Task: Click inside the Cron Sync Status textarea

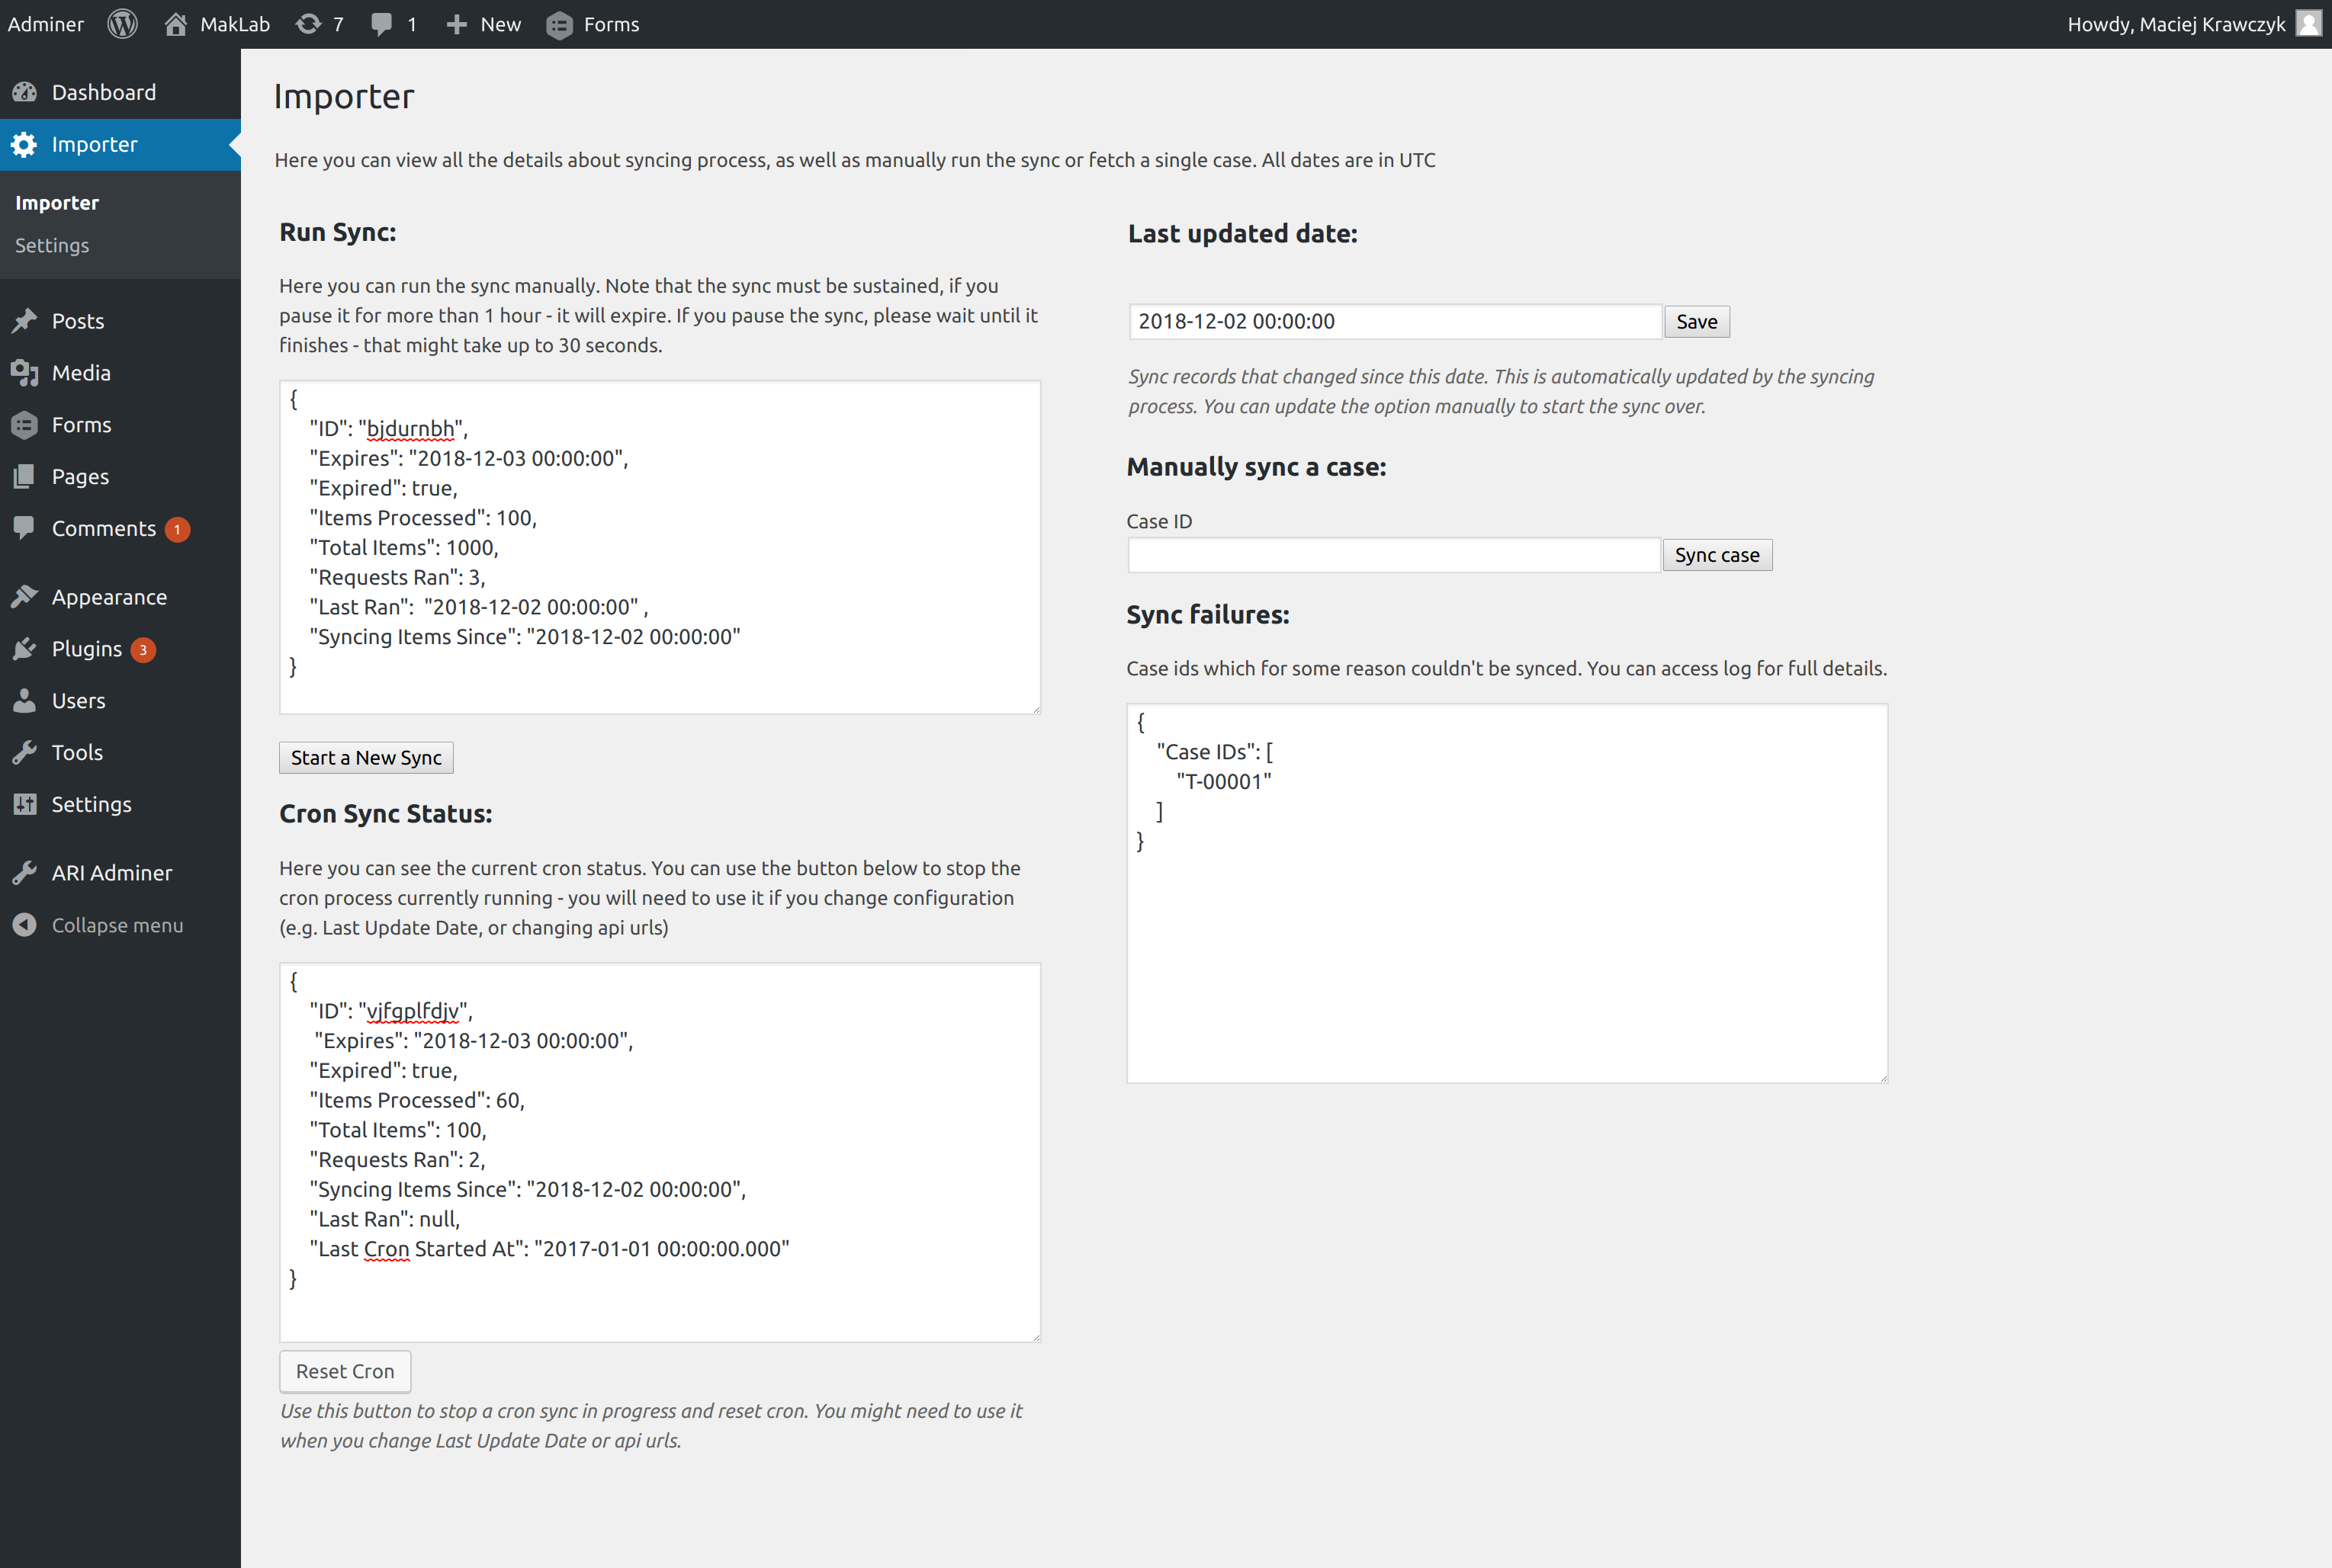Action: [x=660, y=1152]
